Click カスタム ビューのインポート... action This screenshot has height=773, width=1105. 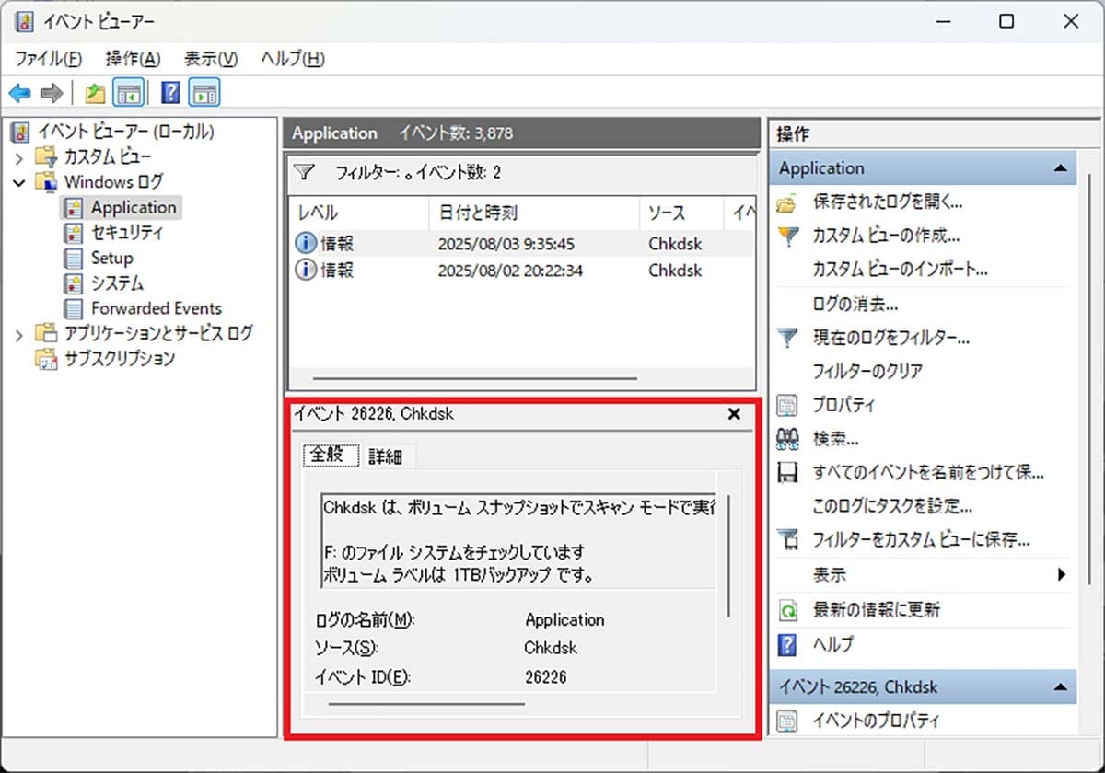coord(900,270)
